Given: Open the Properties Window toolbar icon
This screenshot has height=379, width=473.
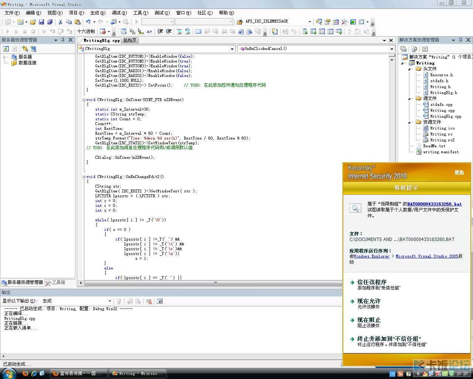Looking at the screenshot, I should 327,21.
